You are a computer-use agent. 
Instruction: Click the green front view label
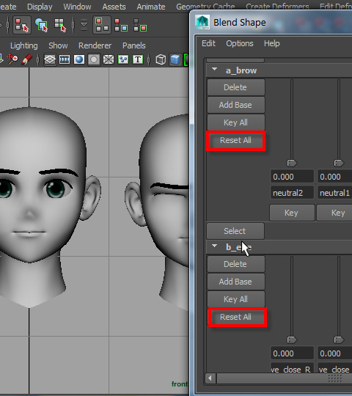coord(180,384)
